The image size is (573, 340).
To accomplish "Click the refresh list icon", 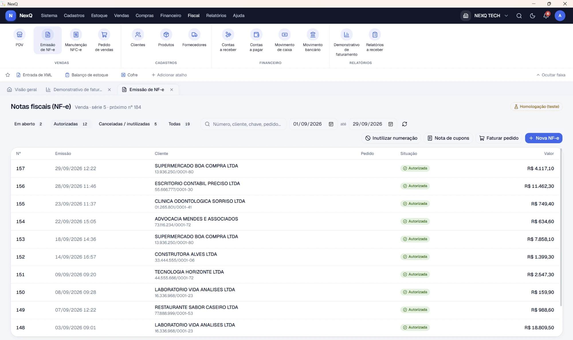I will pyautogui.click(x=405, y=124).
